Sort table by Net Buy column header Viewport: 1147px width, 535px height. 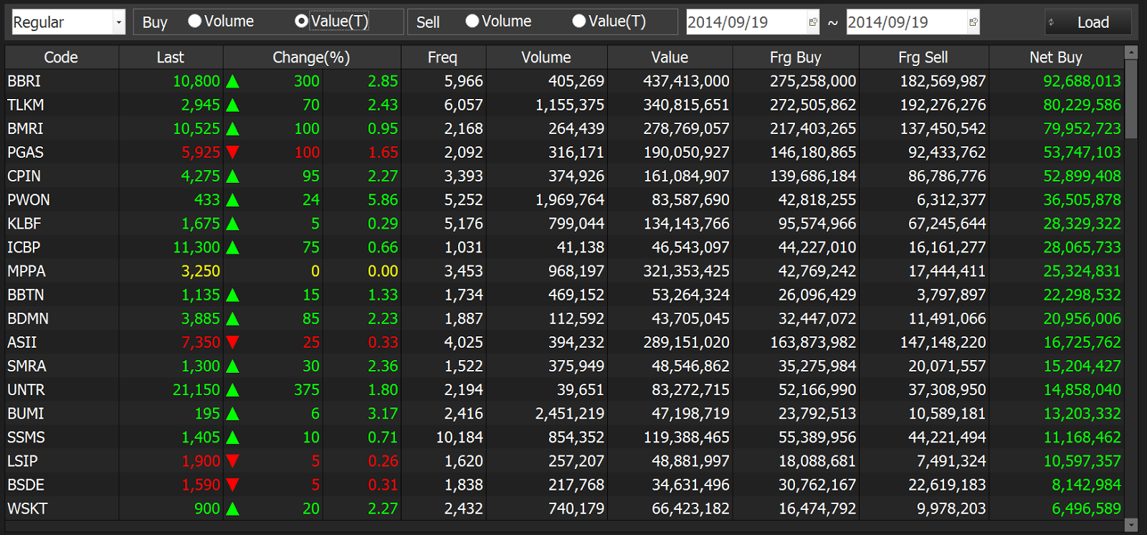point(1056,57)
